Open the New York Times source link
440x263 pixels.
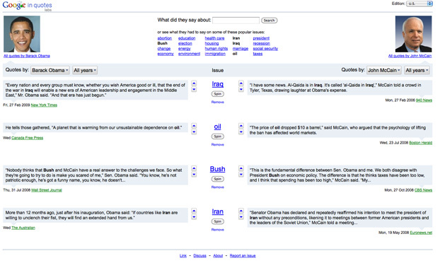coord(44,105)
